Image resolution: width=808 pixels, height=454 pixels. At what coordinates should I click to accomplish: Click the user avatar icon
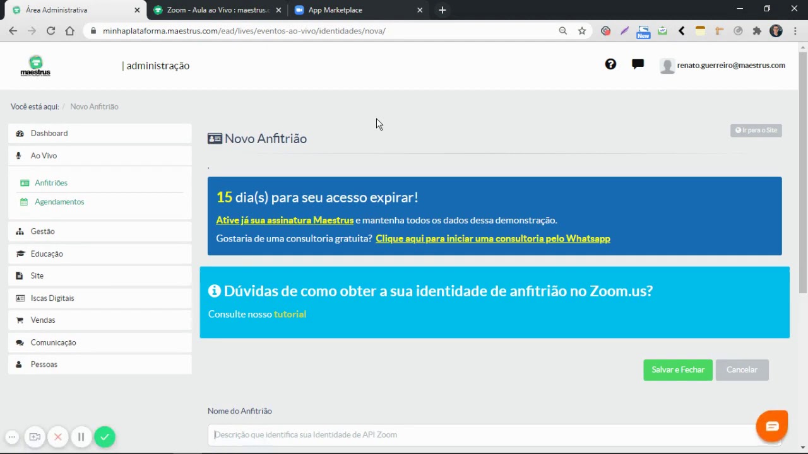pos(667,66)
